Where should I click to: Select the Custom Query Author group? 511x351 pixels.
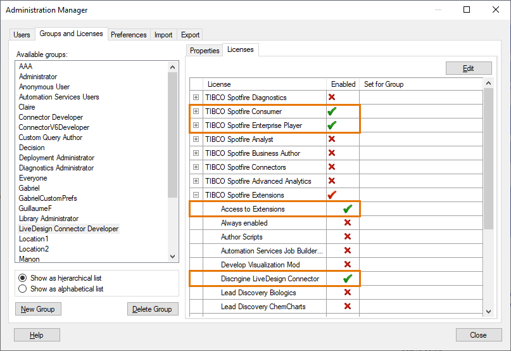[51, 137]
